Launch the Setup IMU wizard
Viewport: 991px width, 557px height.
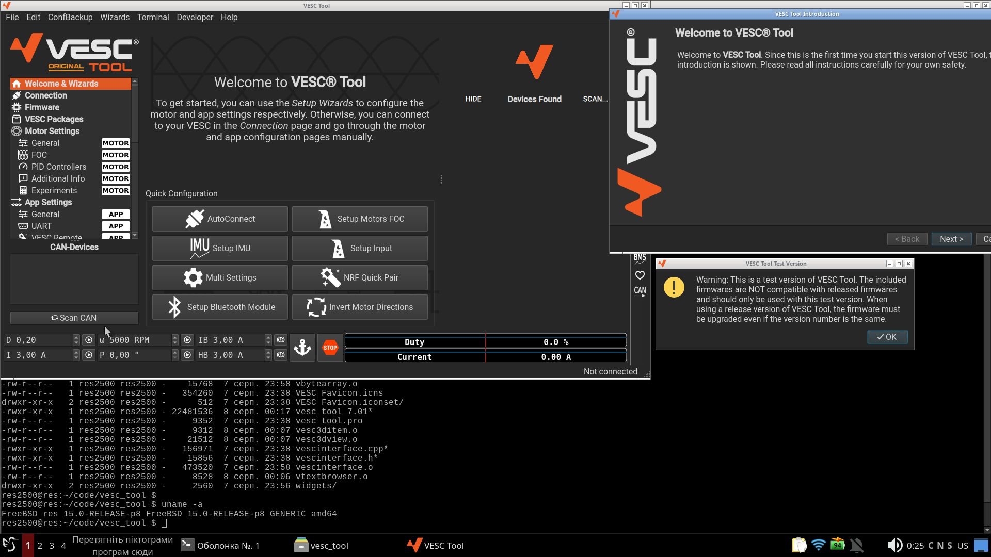[x=220, y=249]
